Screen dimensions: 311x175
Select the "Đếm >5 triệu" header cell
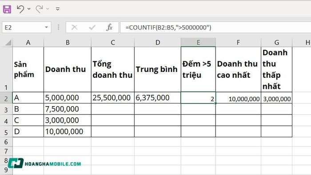click(x=198, y=69)
